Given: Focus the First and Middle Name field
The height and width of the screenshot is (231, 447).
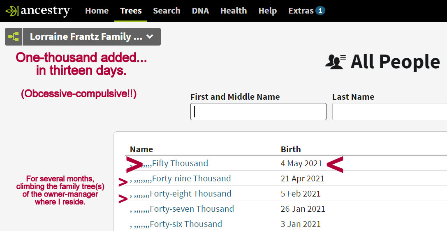Looking at the screenshot, I should [x=258, y=112].
